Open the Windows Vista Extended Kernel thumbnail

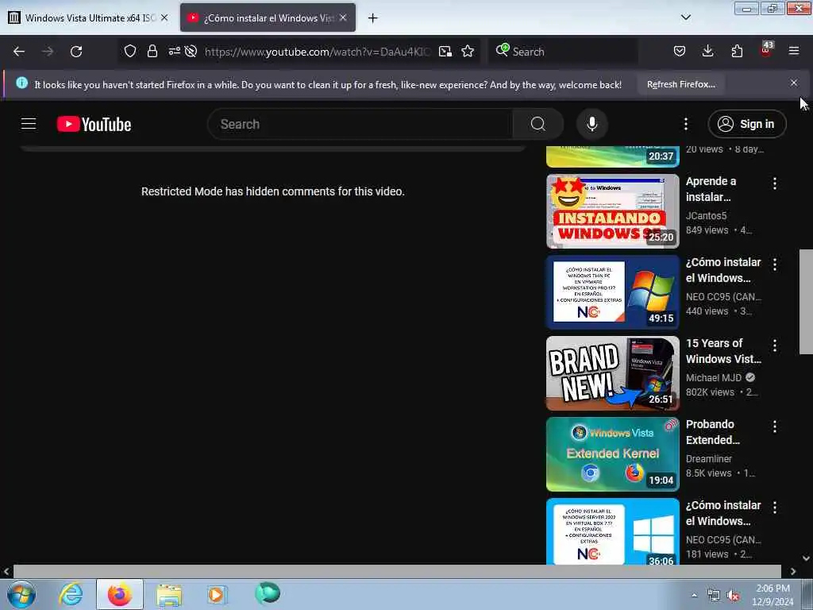[x=613, y=454]
